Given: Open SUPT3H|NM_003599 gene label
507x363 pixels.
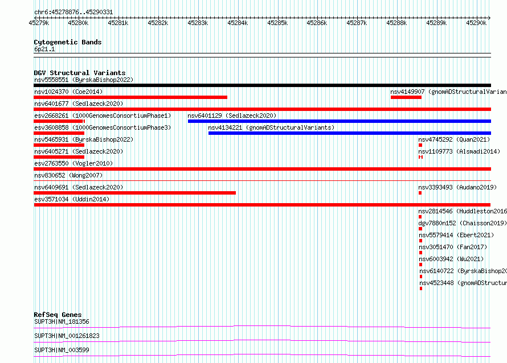Looking at the screenshot, I should 62,350.
